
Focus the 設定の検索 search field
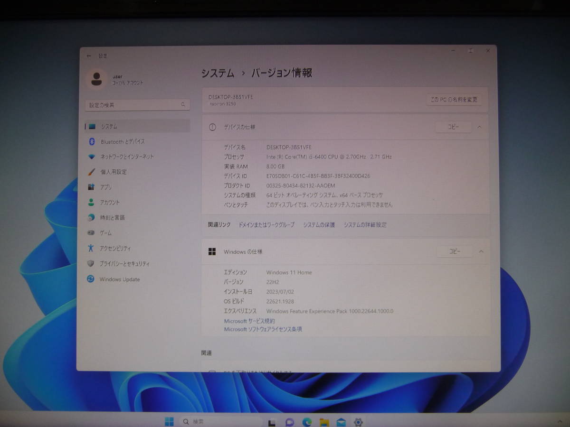tap(138, 104)
